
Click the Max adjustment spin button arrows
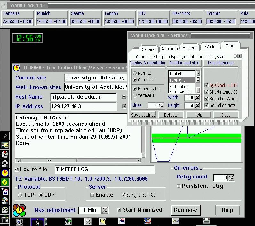105,210
